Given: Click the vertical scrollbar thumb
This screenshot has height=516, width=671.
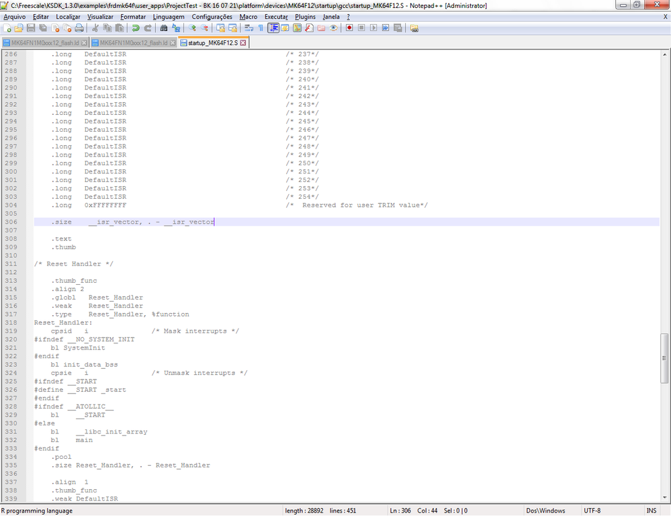Looking at the screenshot, I should tap(664, 358).
